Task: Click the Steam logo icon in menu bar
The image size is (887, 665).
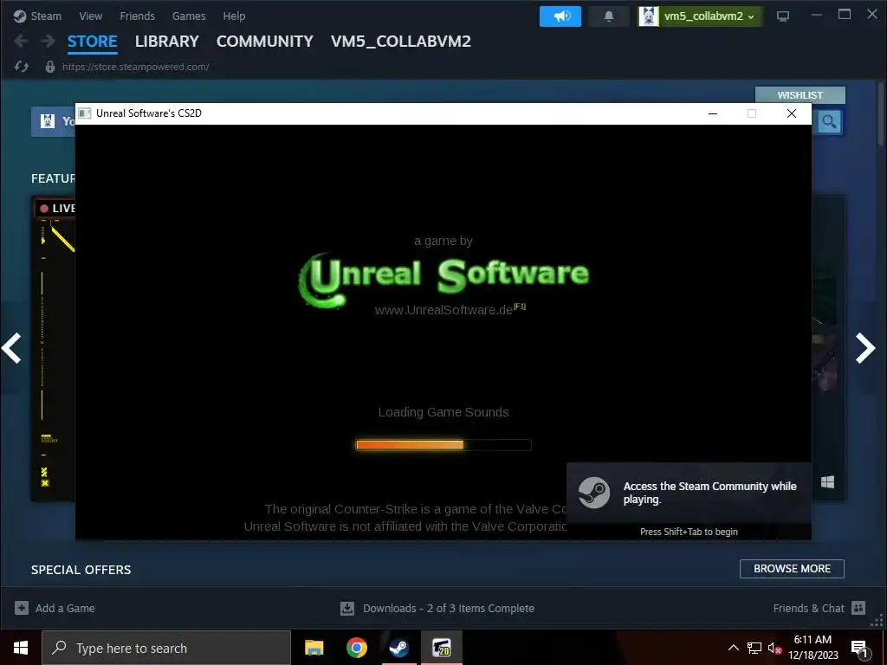Action: [x=20, y=16]
